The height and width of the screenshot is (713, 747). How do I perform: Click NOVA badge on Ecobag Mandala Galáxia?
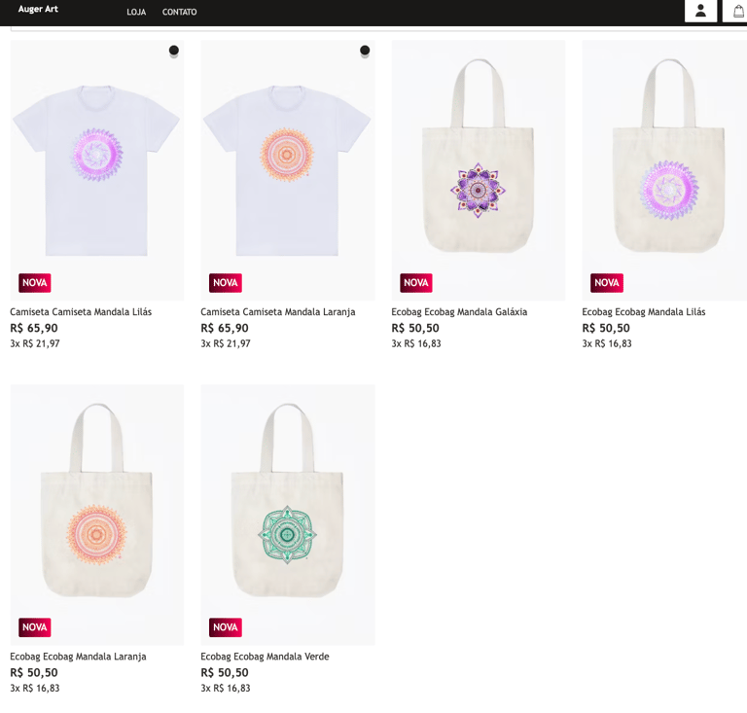(x=416, y=283)
